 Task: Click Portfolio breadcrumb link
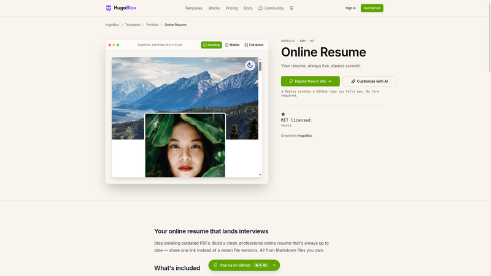[x=152, y=25]
